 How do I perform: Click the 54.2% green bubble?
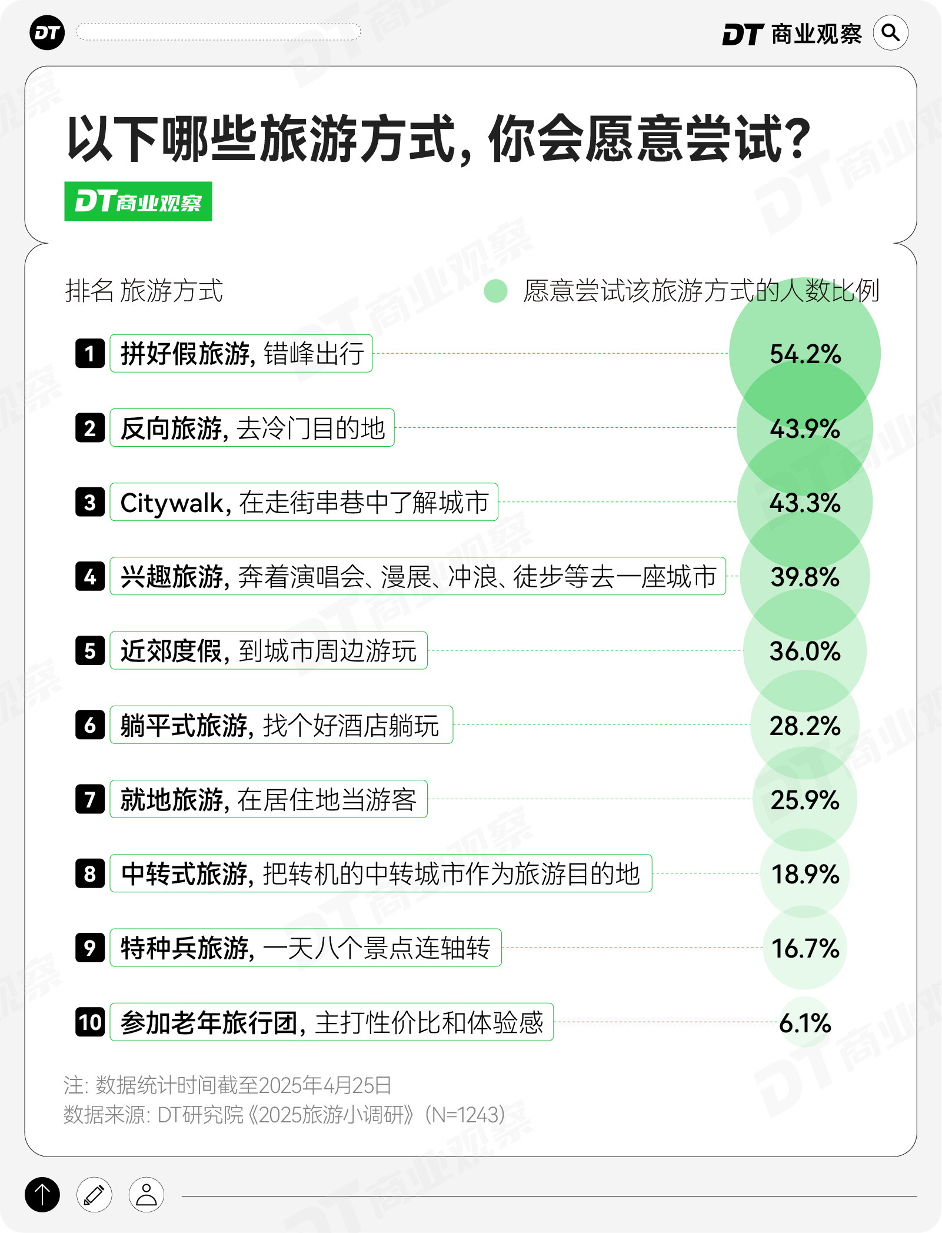tap(804, 353)
